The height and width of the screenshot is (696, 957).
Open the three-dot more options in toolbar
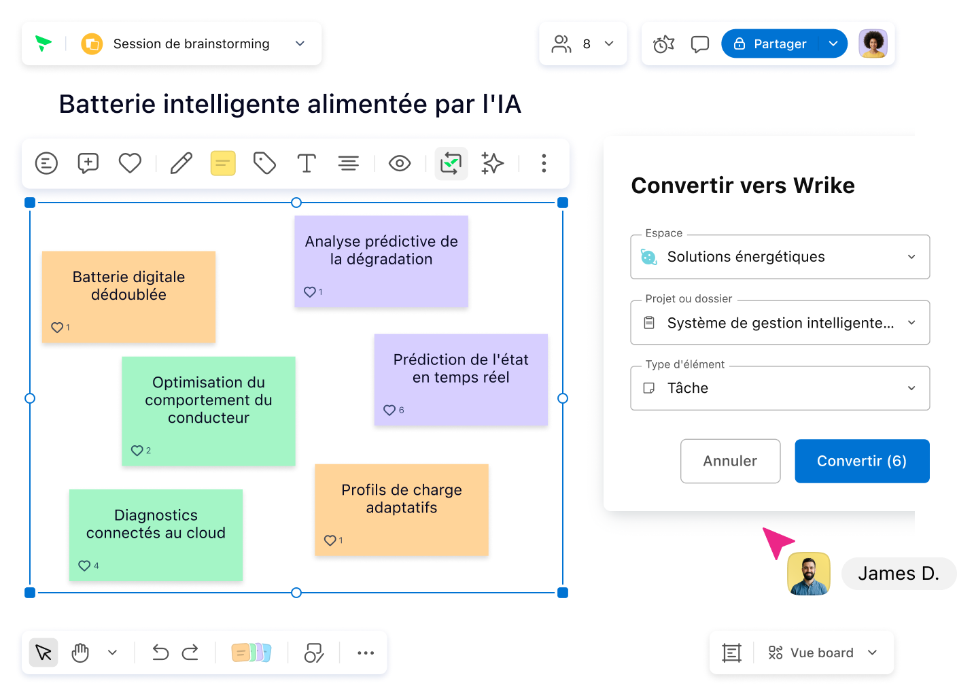[544, 163]
